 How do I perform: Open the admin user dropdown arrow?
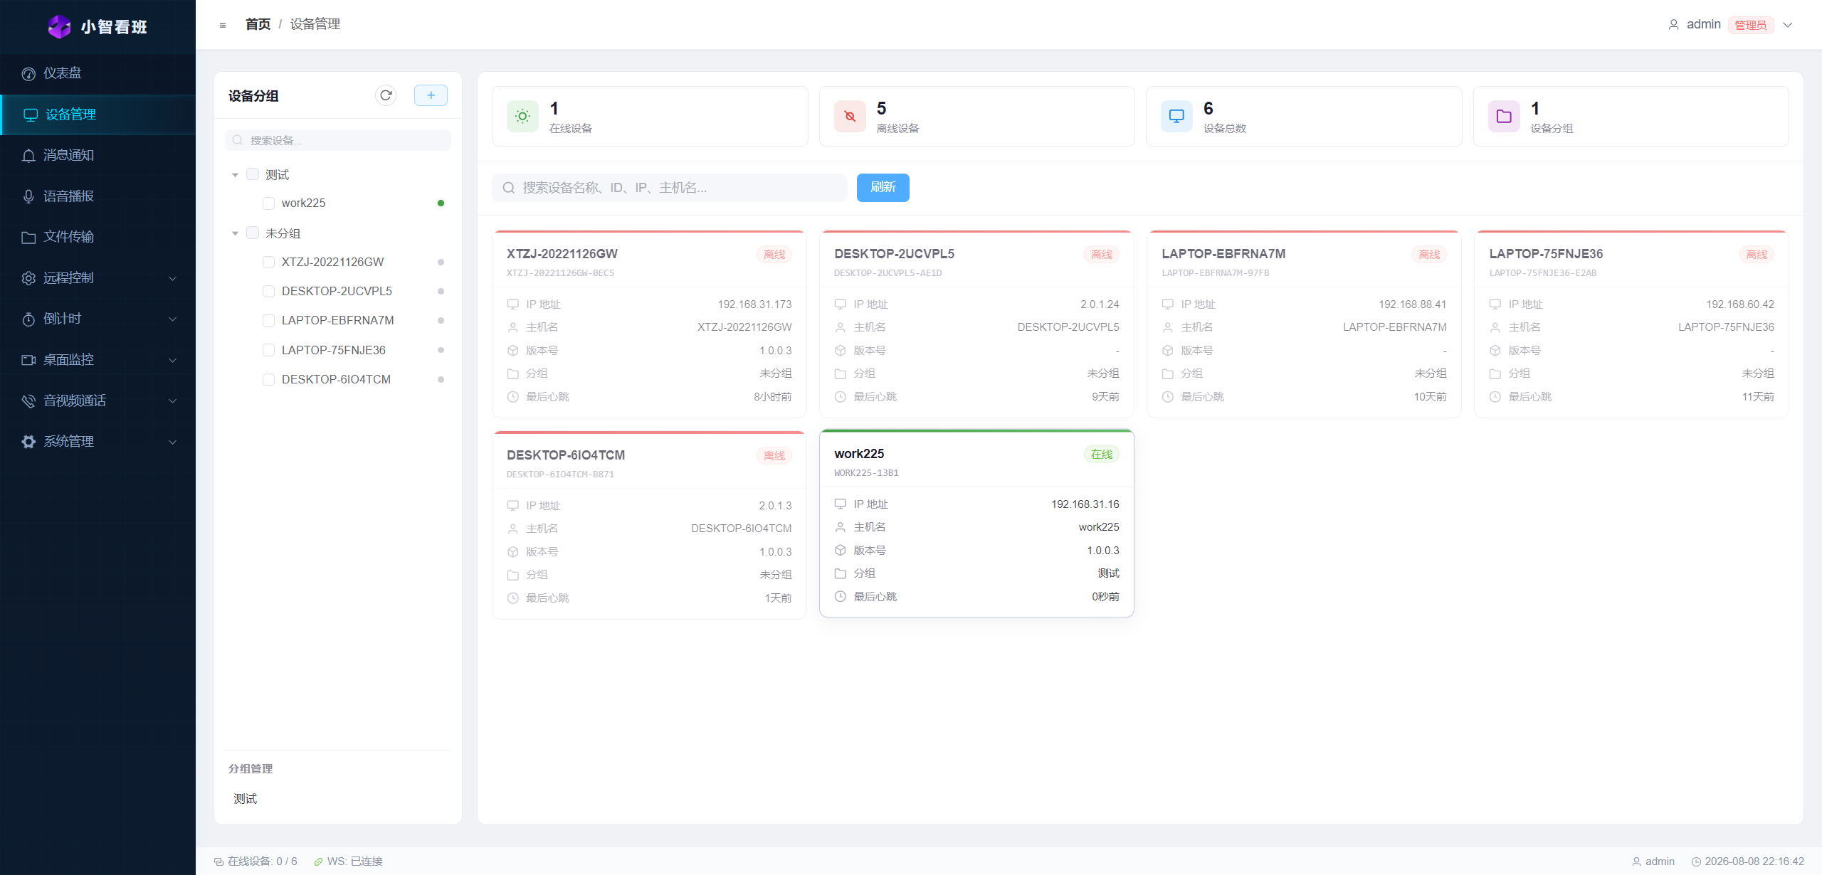(x=1787, y=25)
